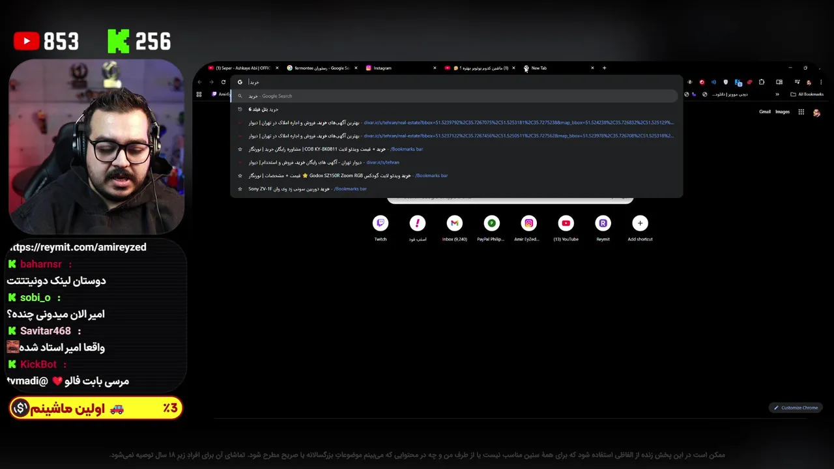This screenshot has width=834, height=469.
Task: Click the browser forward arrow
Action: (x=211, y=82)
